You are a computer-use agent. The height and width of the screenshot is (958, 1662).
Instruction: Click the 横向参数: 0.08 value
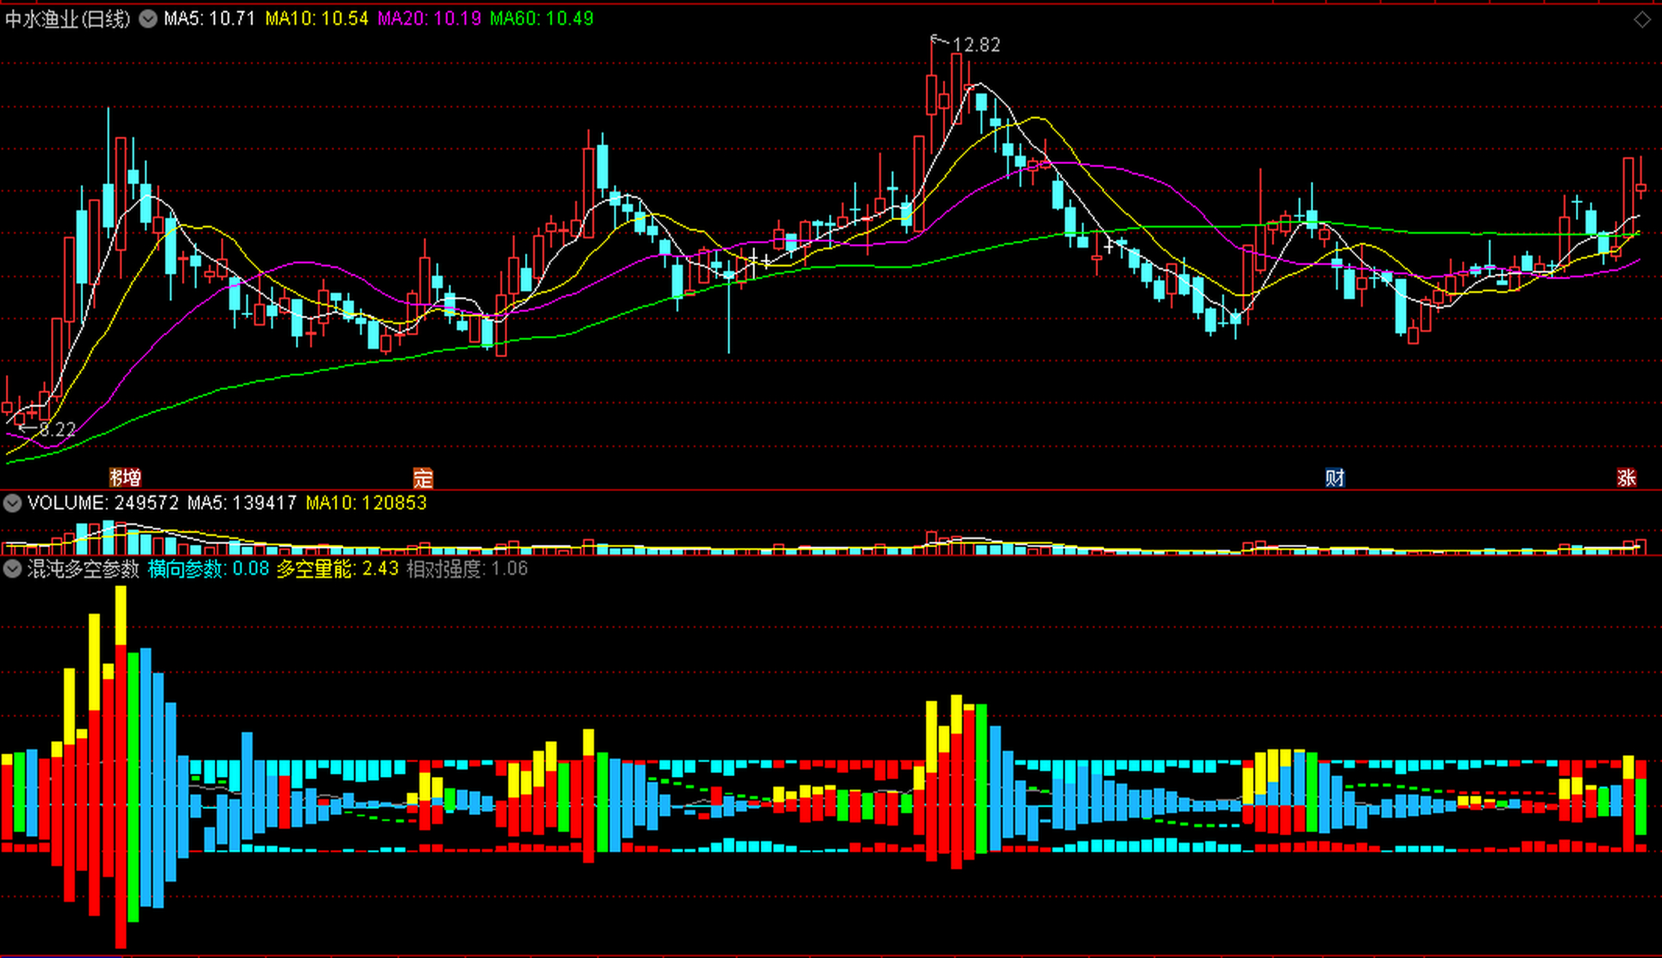[x=208, y=569]
